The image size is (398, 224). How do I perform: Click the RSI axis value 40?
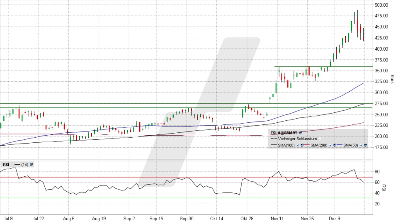(x=377, y=193)
